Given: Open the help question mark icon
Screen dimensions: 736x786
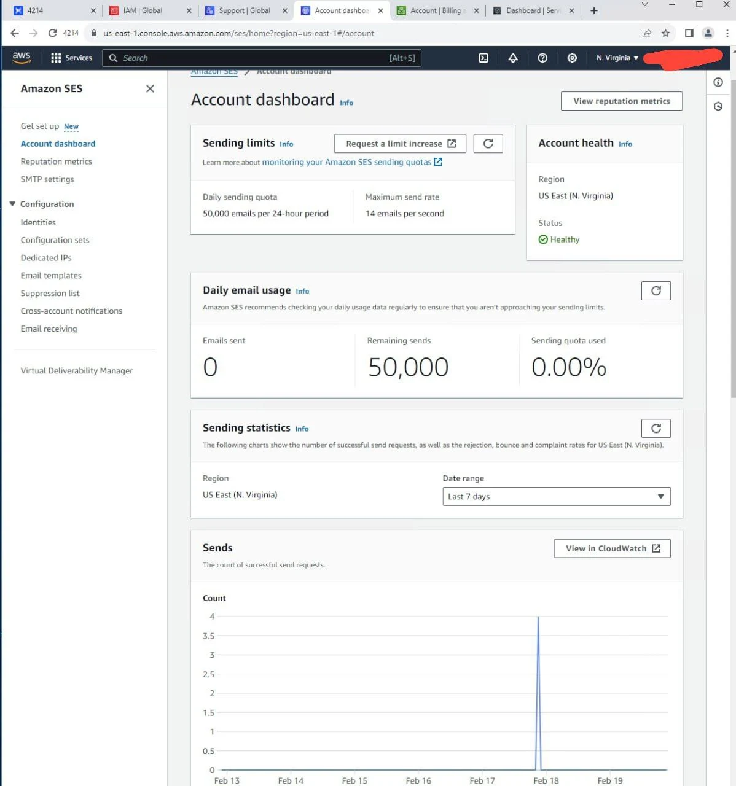Looking at the screenshot, I should (x=542, y=58).
